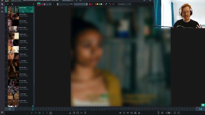Viewport: 205px width, 115px height.
Task: Open the Set Status dropdown
Action: click(x=67, y=1)
